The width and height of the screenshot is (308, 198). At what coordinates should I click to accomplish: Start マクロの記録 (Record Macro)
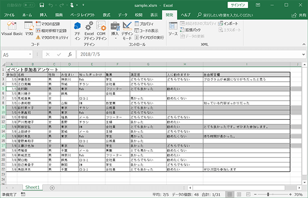[48, 24]
